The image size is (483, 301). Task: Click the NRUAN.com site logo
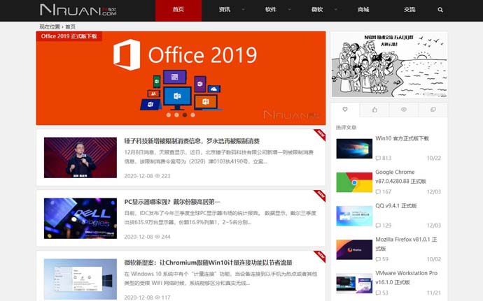click(x=78, y=10)
